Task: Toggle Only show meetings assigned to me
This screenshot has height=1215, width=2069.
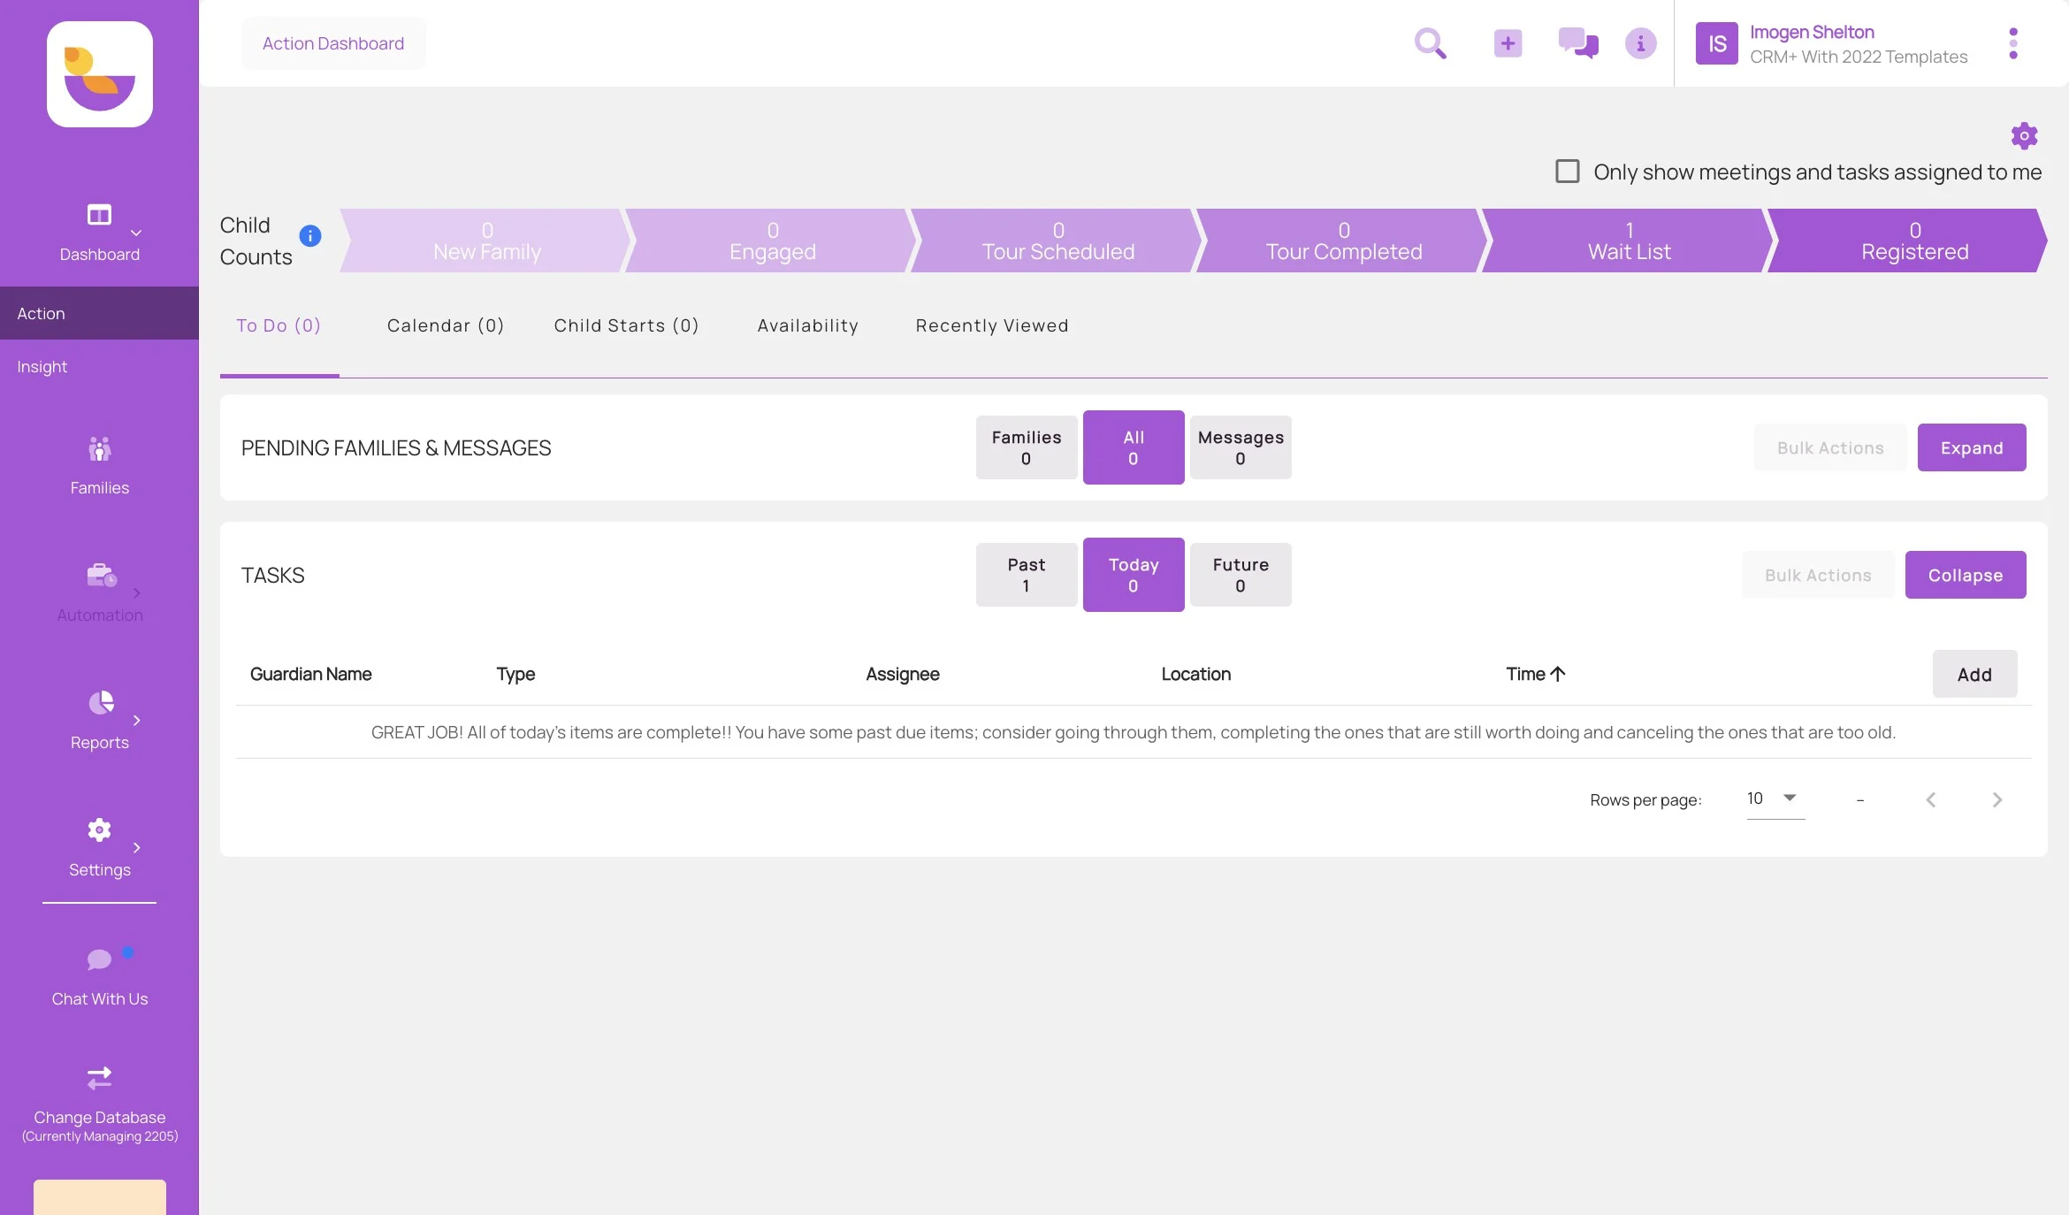Action: (x=1568, y=172)
